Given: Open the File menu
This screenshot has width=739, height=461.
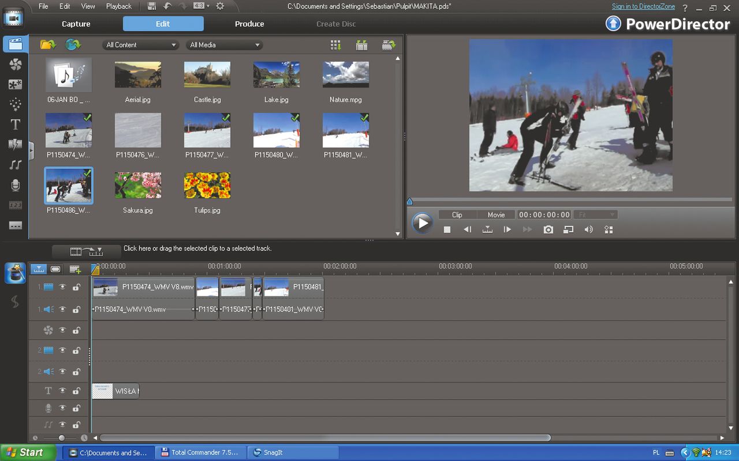Looking at the screenshot, I should tap(43, 6).
